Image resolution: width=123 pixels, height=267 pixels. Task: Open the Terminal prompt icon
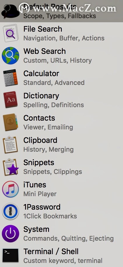point(10,255)
